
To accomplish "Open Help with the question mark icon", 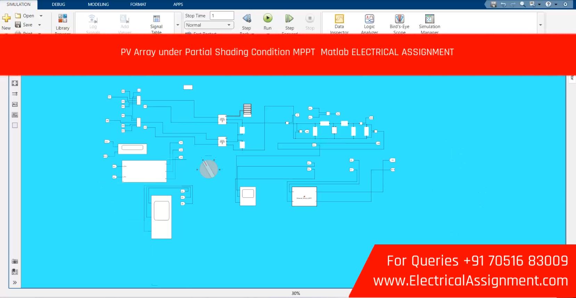I will pyautogui.click(x=548, y=4).
